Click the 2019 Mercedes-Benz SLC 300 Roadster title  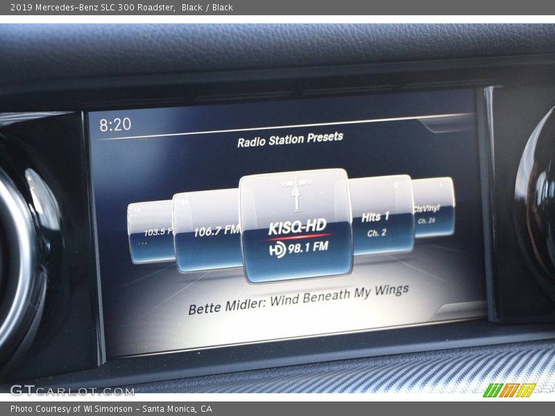pyautogui.click(x=92, y=7)
